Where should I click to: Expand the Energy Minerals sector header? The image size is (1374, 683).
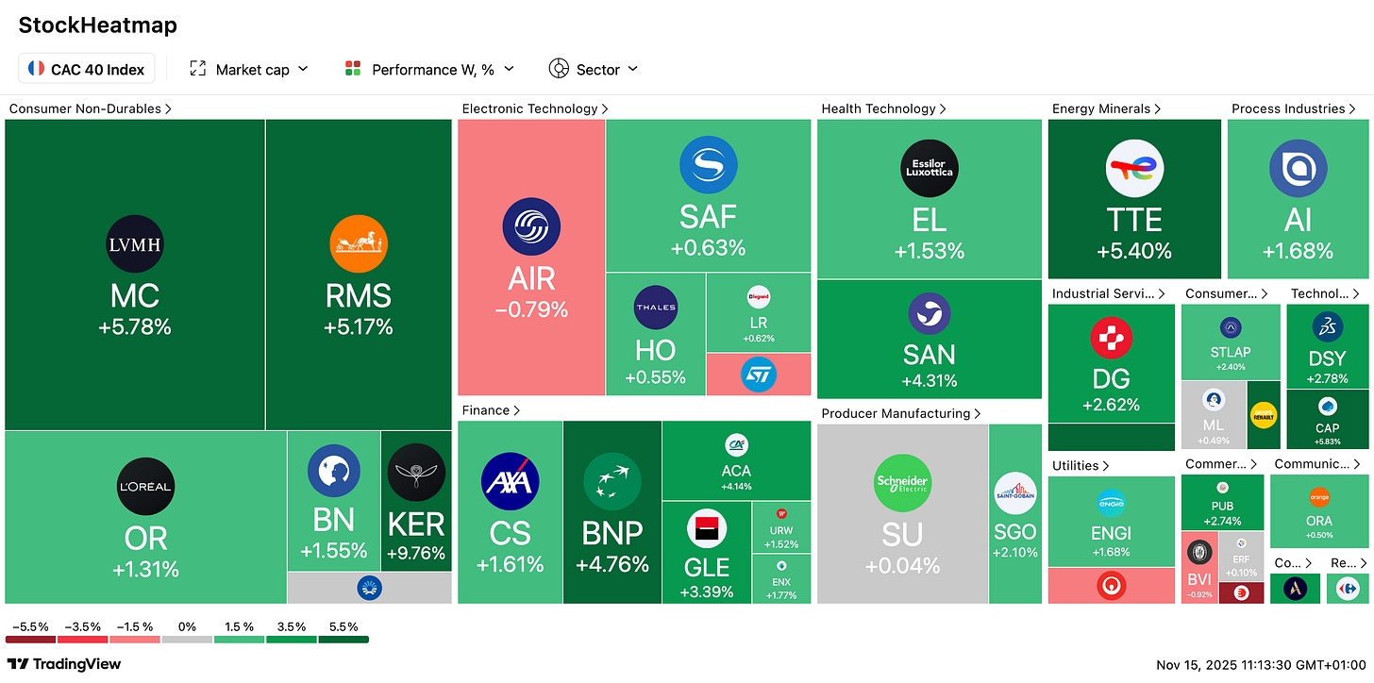point(1107,108)
